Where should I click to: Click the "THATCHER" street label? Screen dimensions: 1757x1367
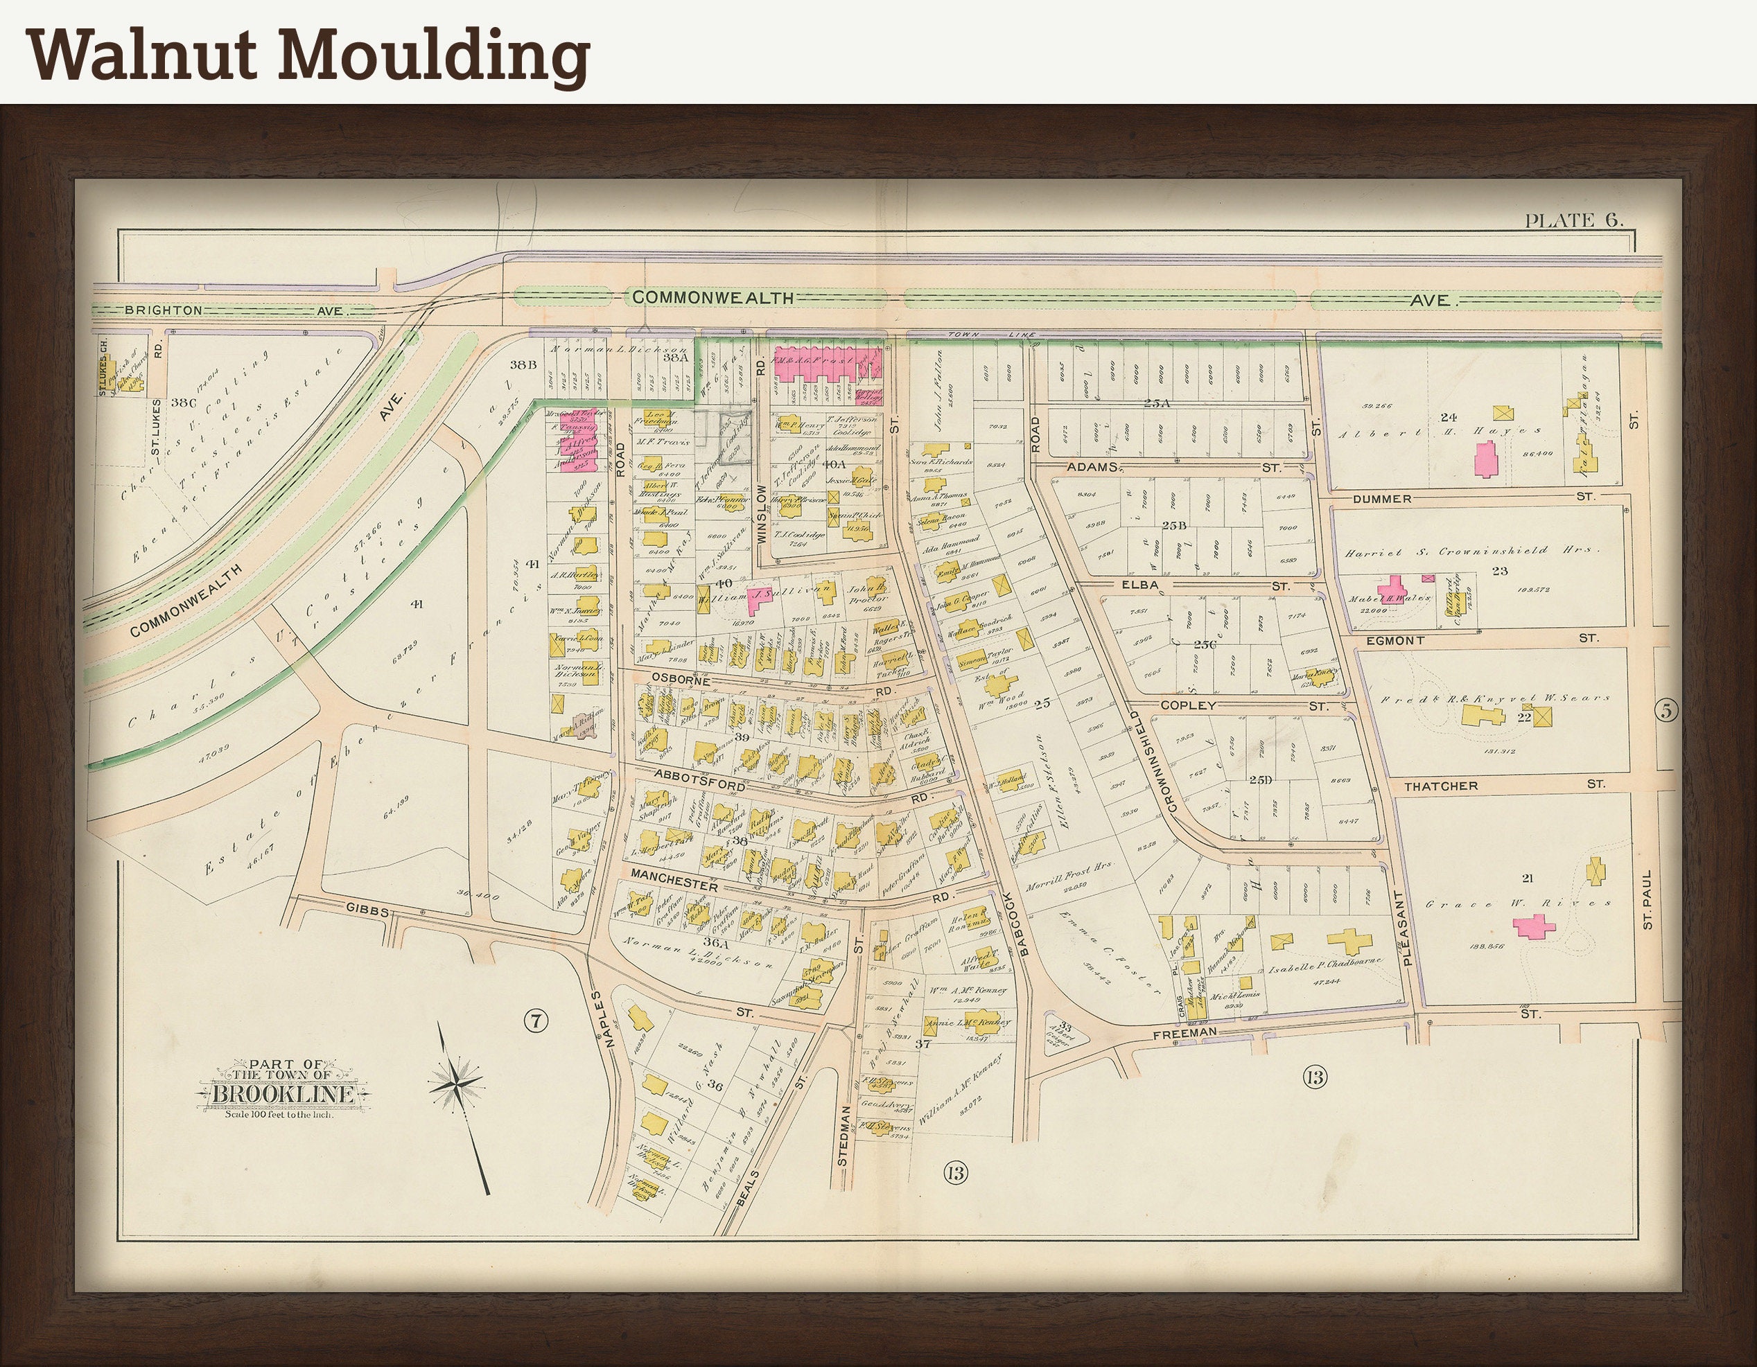1441,786
